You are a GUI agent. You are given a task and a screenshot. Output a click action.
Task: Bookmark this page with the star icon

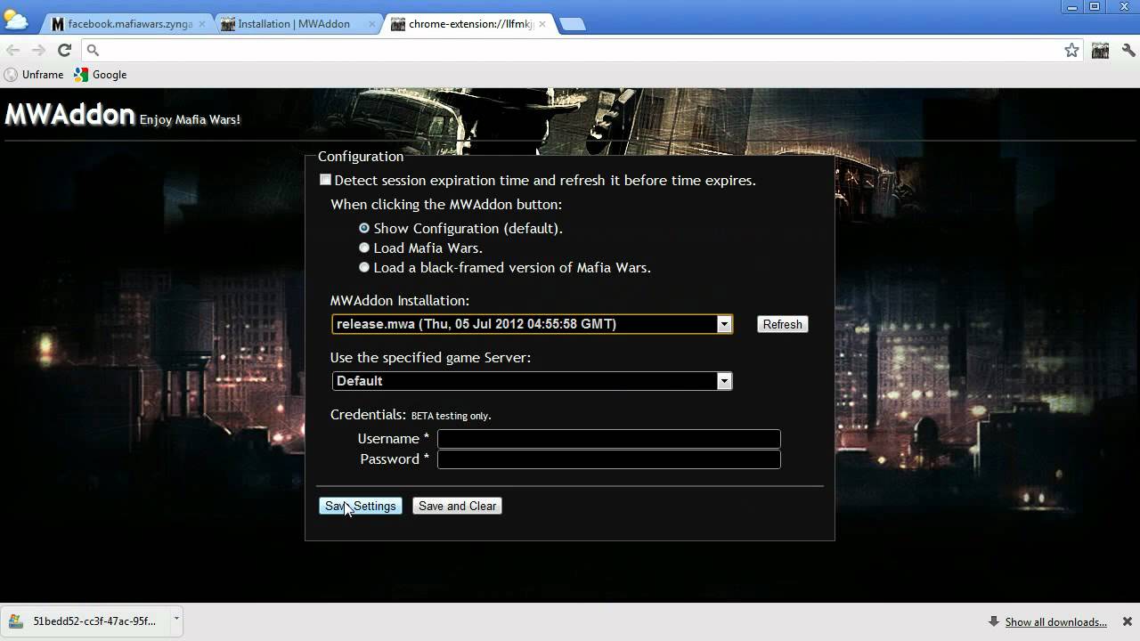coord(1072,51)
